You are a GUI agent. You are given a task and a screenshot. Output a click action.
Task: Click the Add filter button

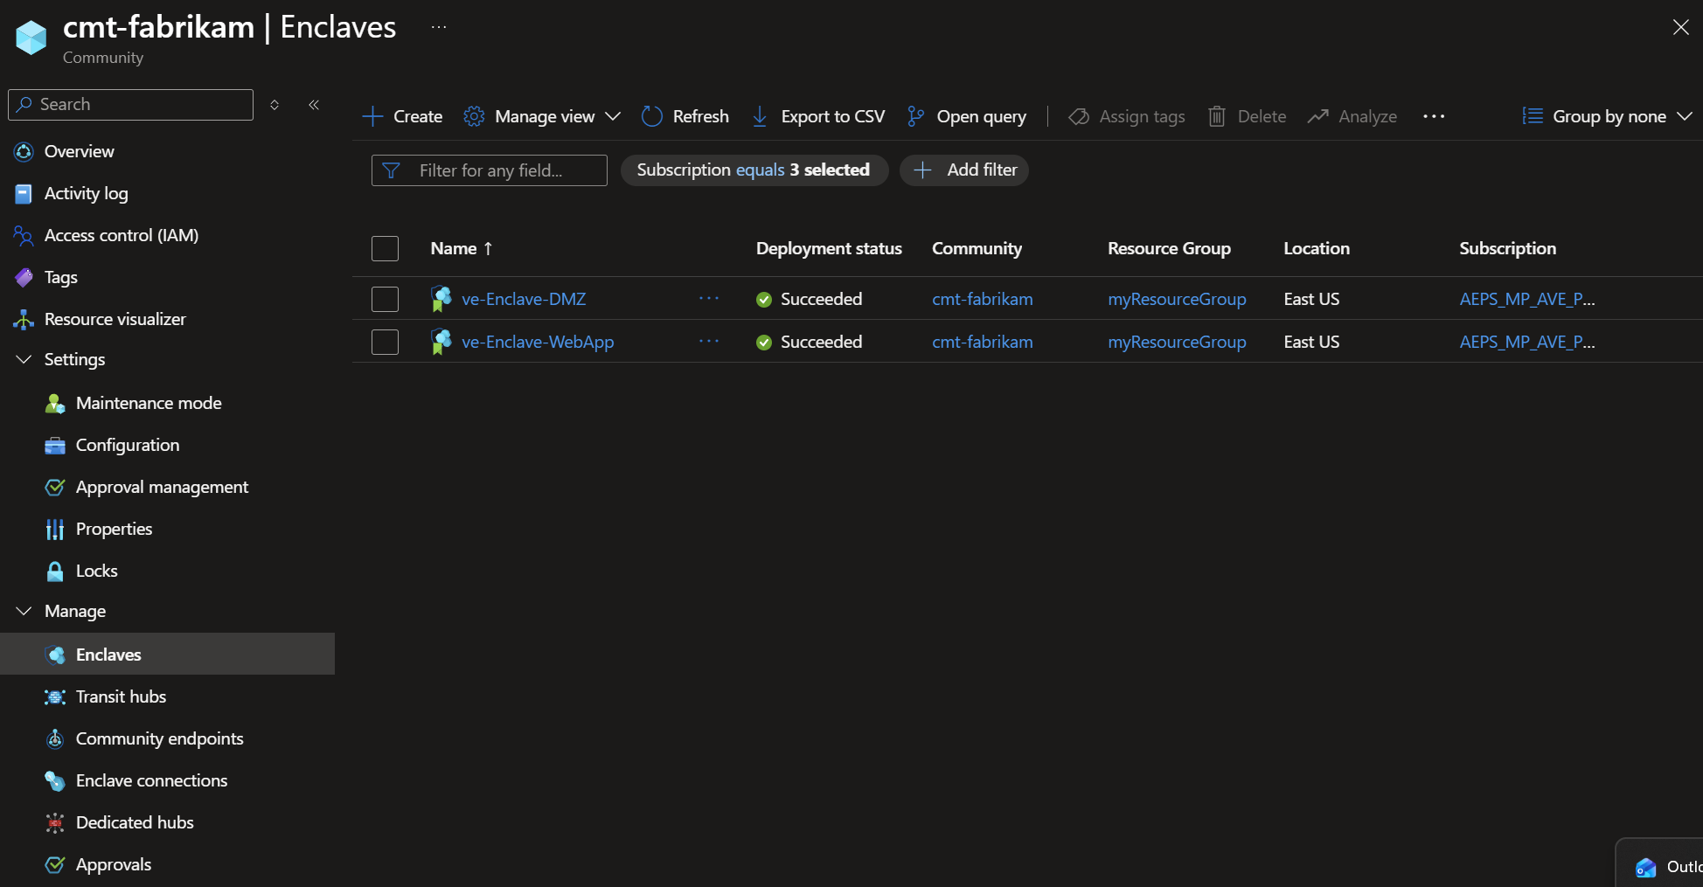[964, 170]
